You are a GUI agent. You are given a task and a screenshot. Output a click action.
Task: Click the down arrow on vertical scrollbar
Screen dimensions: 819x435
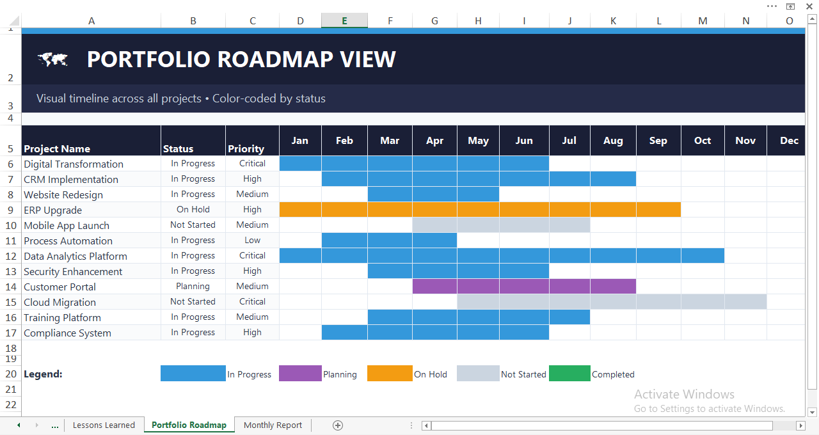812,412
